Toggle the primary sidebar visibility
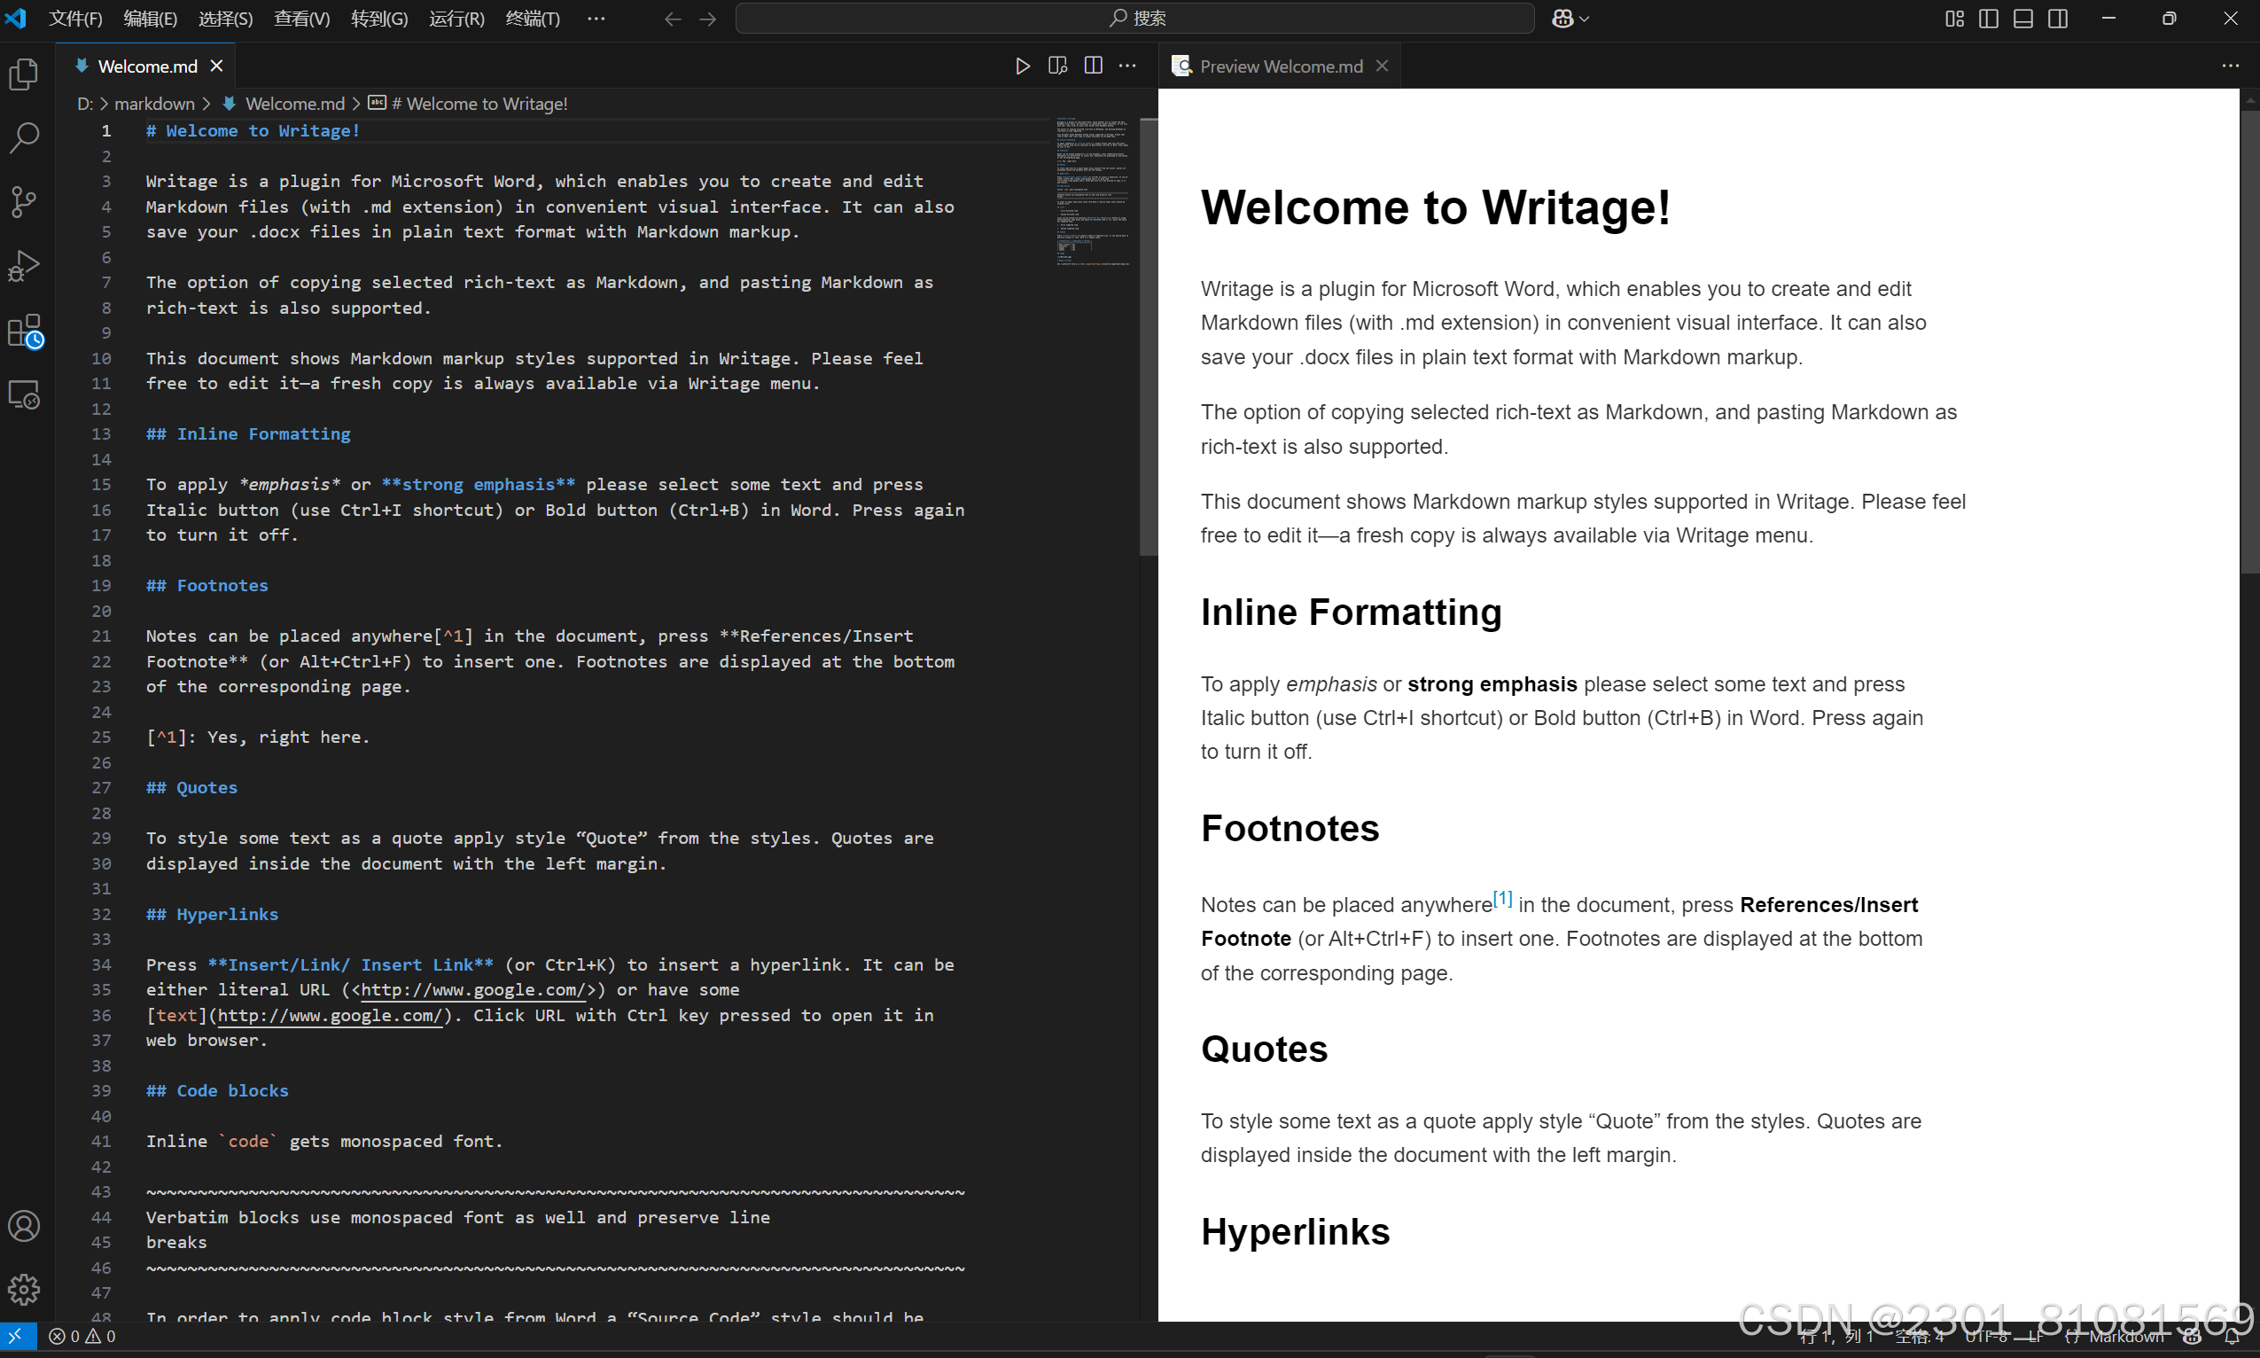This screenshot has height=1358, width=2260. (1987, 19)
